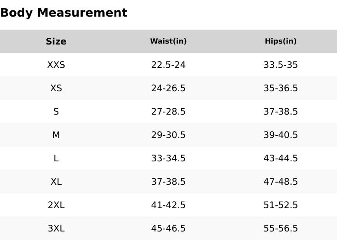Click waist value 33-34.5
Image resolution: width=337 pixels, height=240 pixels.
[x=168, y=158]
